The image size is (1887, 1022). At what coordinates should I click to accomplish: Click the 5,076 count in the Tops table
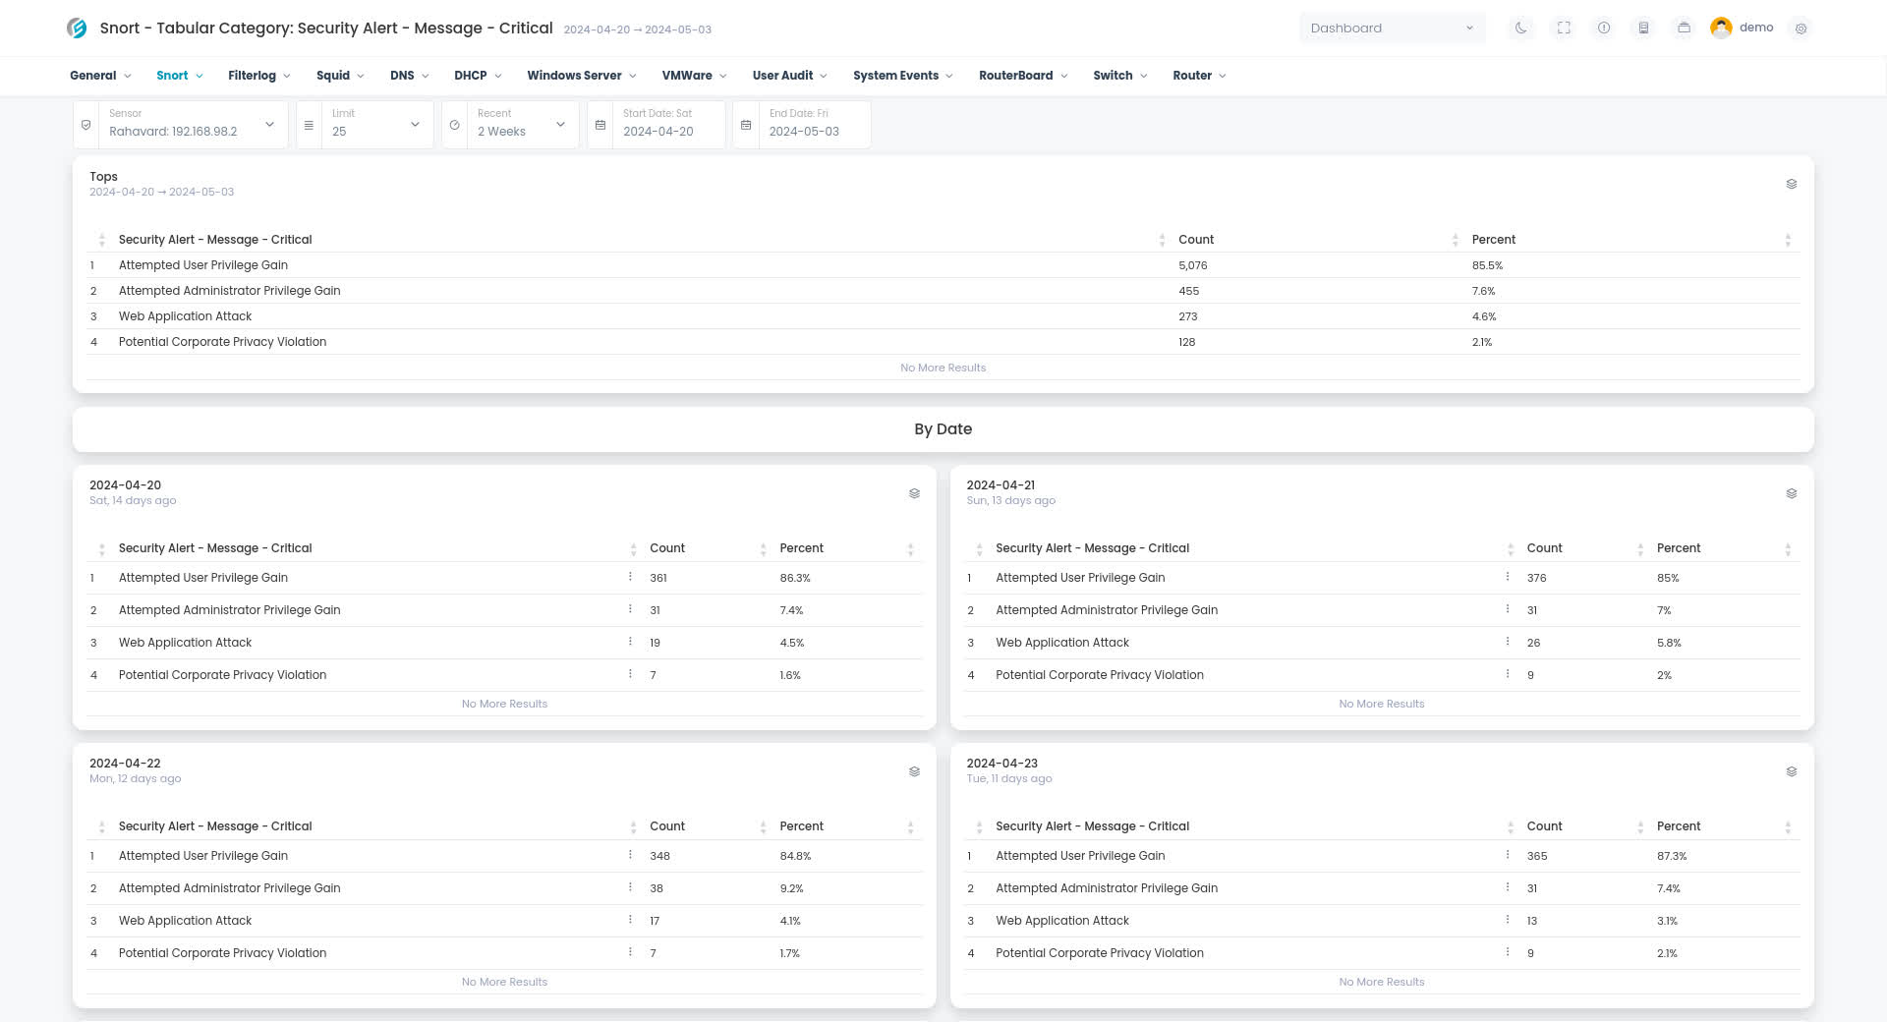pos(1192,265)
